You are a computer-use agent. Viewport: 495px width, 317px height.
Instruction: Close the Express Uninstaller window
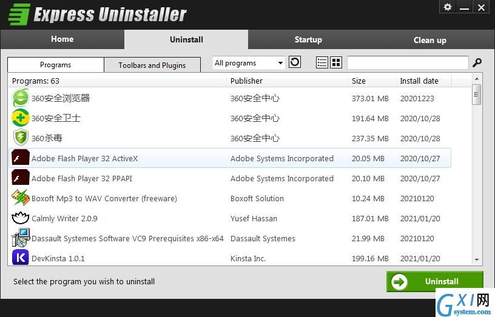(481, 7)
